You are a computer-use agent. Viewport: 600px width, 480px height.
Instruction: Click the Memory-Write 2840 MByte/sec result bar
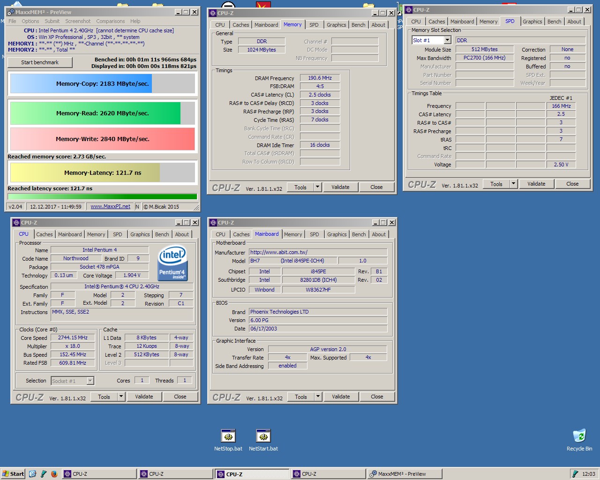point(103,139)
